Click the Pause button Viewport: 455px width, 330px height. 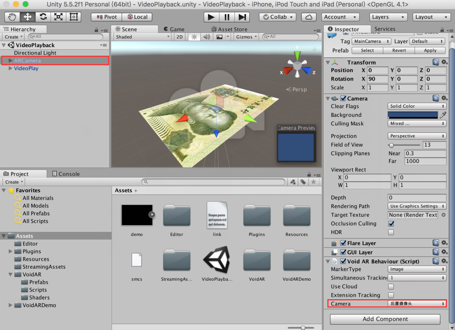(x=226, y=17)
